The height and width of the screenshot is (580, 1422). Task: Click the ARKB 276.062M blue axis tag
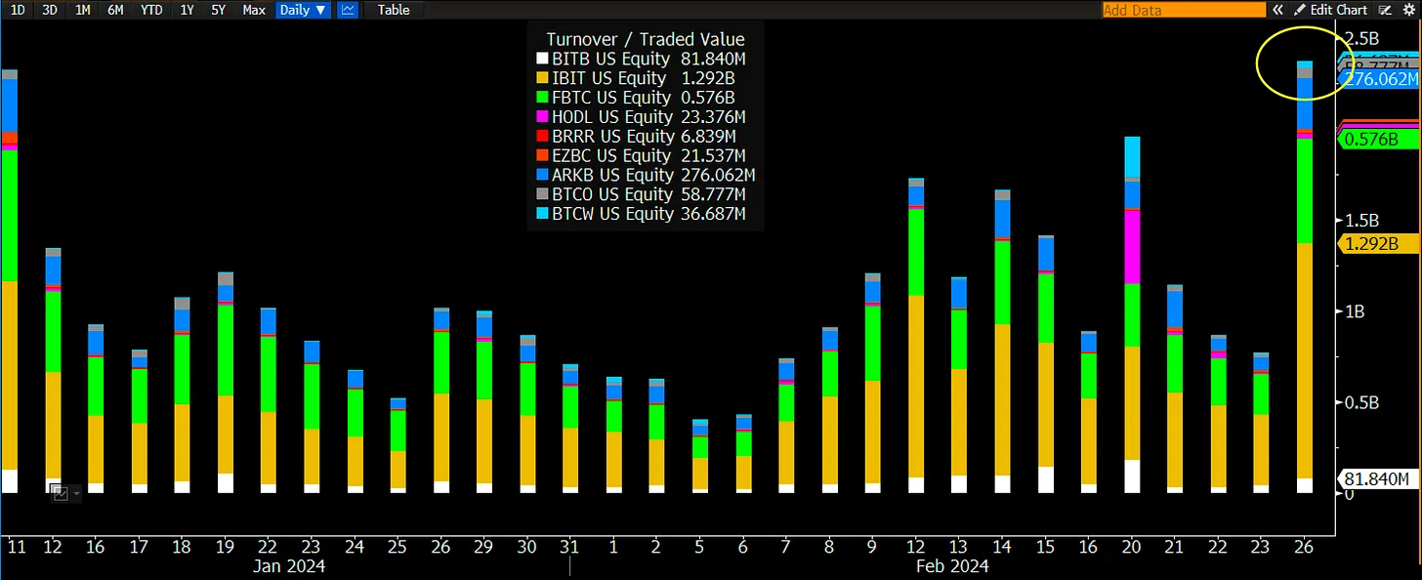1377,79
